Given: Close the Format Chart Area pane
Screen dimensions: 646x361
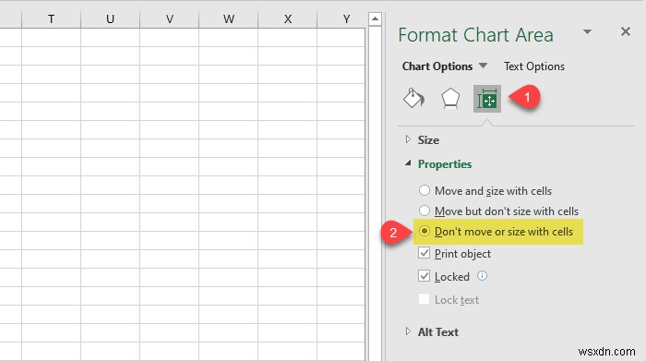Looking at the screenshot, I should (x=626, y=31).
